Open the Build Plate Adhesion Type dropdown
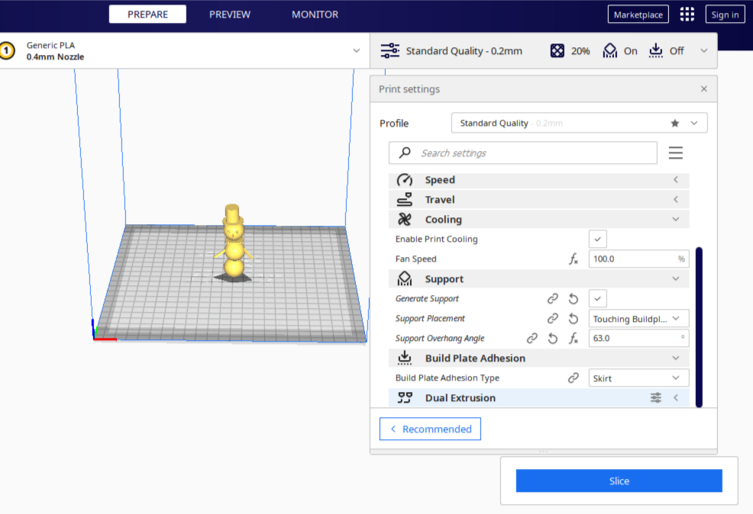The height and width of the screenshot is (514, 753). coord(638,378)
